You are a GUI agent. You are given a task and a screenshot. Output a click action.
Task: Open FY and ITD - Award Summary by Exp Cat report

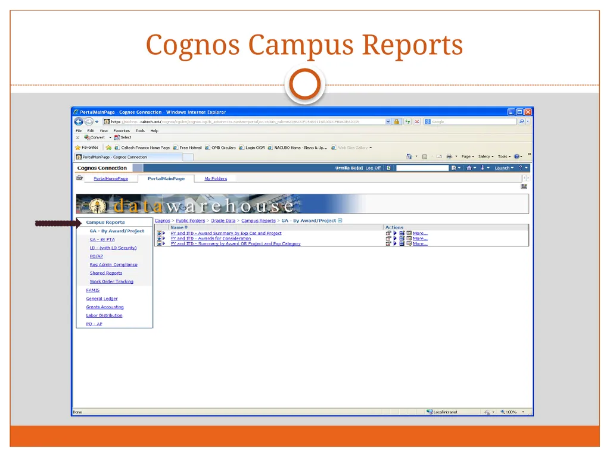pyautogui.click(x=226, y=233)
